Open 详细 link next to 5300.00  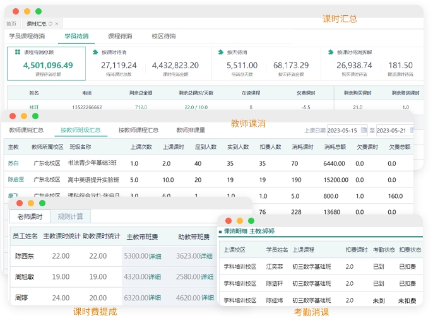(x=155, y=256)
